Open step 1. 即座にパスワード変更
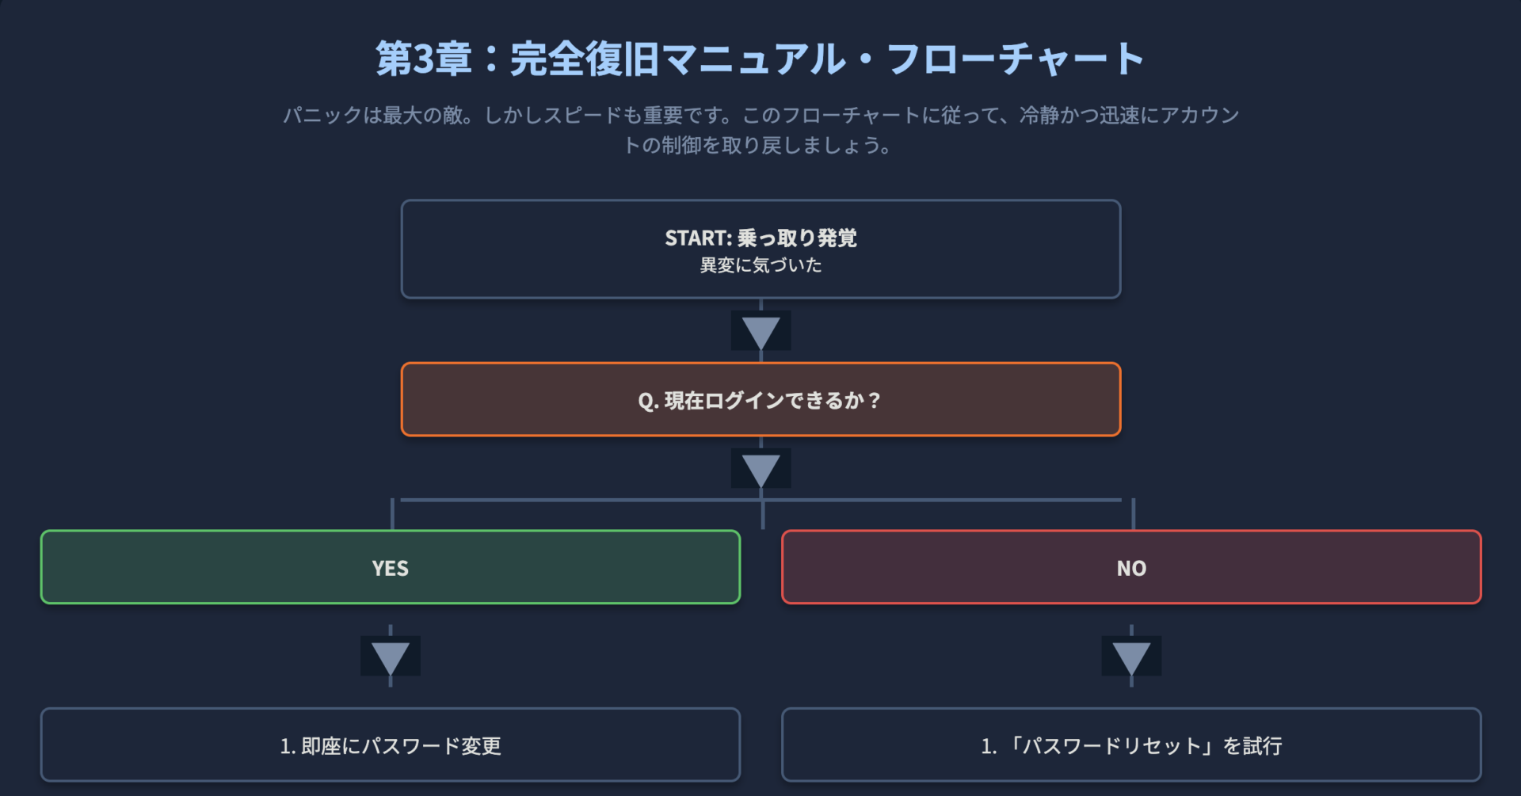This screenshot has width=1521, height=796. pyautogui.click(x=391, y=745)
